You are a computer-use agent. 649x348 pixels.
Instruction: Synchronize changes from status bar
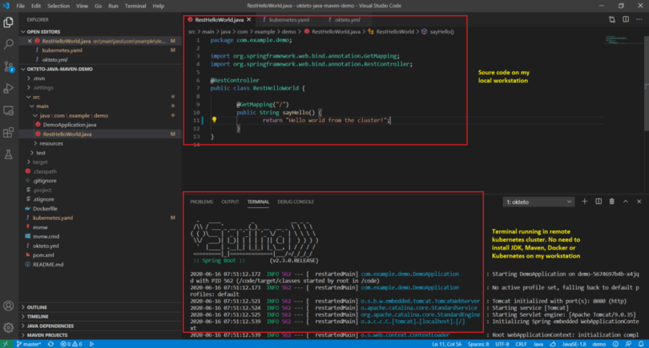(50, 344)
